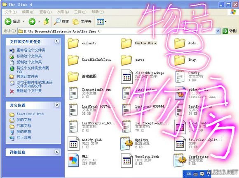Open the 编辑(E) menu
Screen dimensions: 239x178
[x=28, y=12]
